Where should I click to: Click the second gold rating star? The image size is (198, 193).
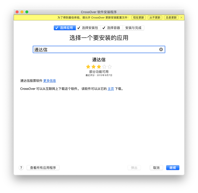point(93,67)
